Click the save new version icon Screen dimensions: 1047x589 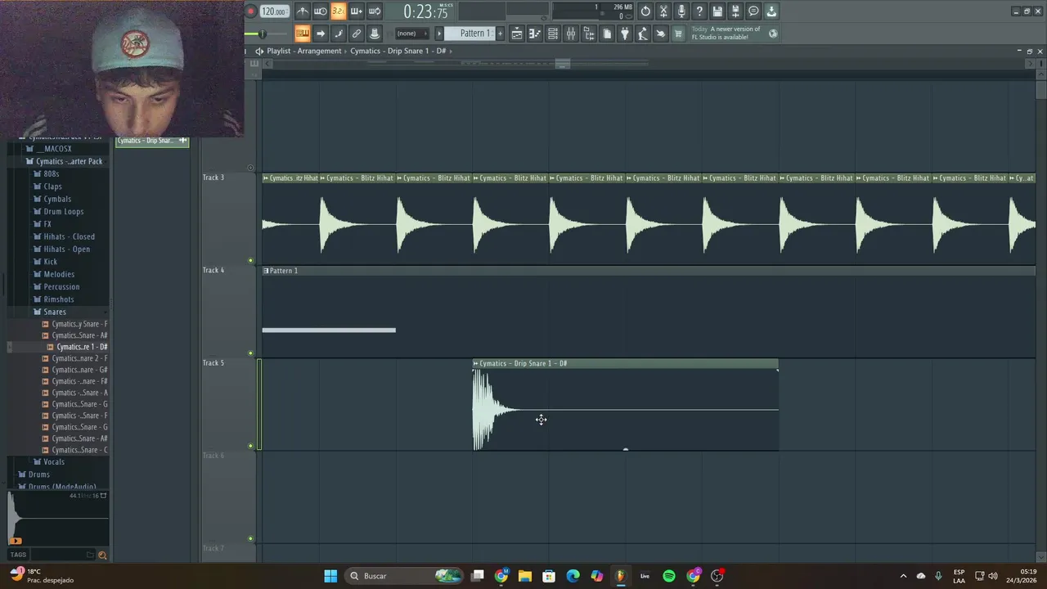(x=735, y=11)
